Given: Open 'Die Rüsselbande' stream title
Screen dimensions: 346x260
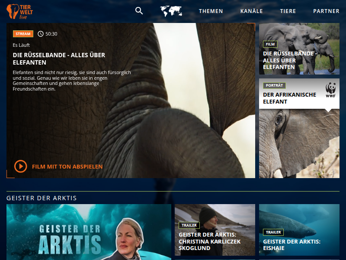Looking at the screenshot, I should [59, 58].
